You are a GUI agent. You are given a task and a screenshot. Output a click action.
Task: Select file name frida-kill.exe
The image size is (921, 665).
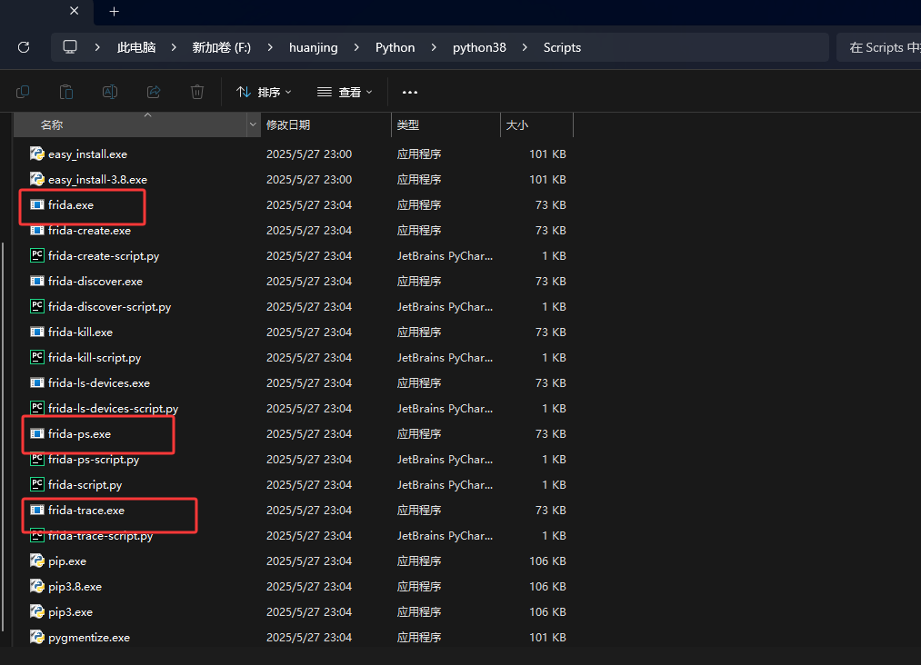(x=81, y=332)
